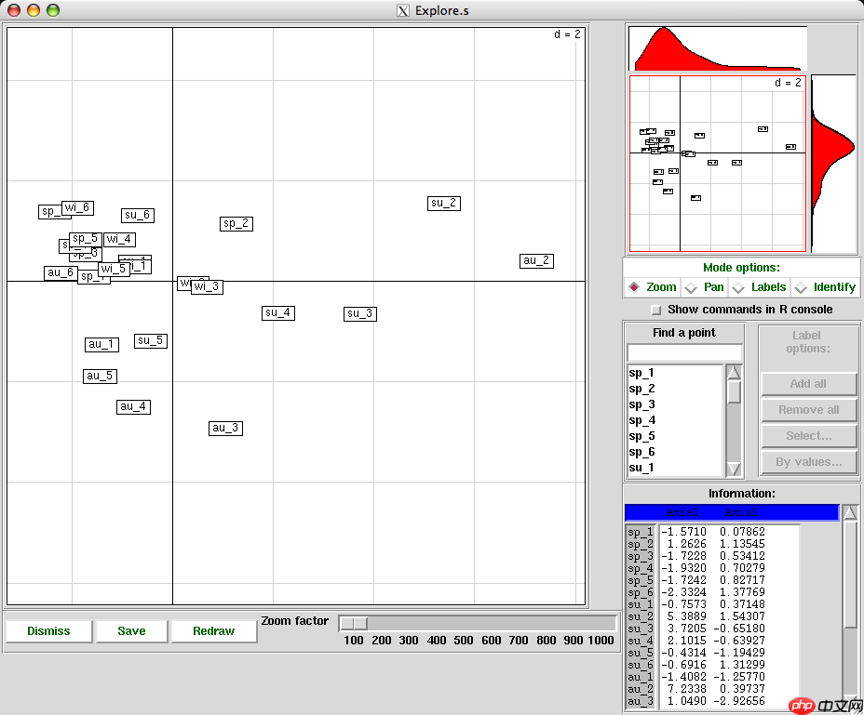Click the Add all labels button
The width and height of the screenshot is (864, 715).
pos(808,384)
